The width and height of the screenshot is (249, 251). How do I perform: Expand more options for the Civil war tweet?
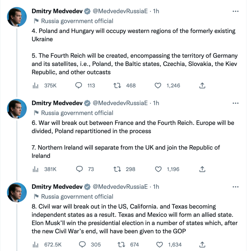235,187
